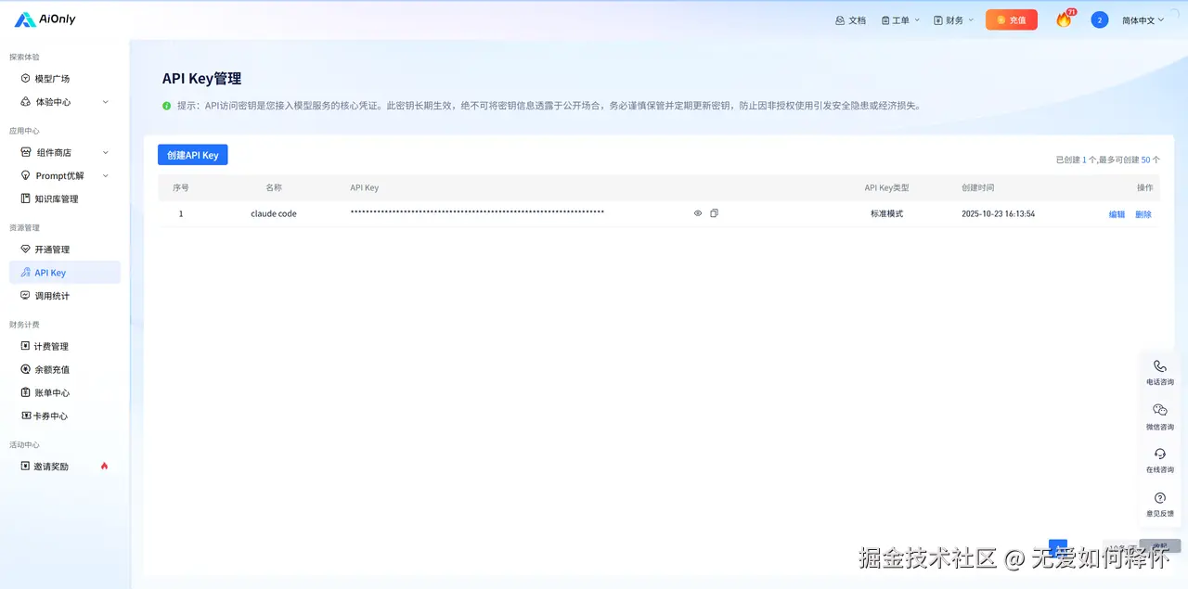Click the 意见反馈 question mark icon
This screenshot has width=1188, height=589.
tap(1160, 498)
